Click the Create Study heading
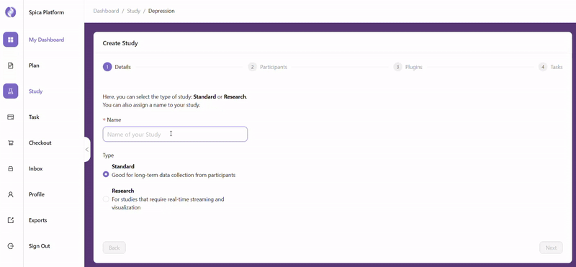Viewport: 576px width, 267px height. coord(120,43)
